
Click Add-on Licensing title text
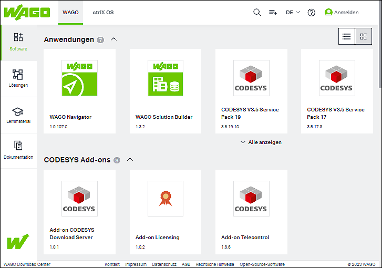[x=158, y=238]
